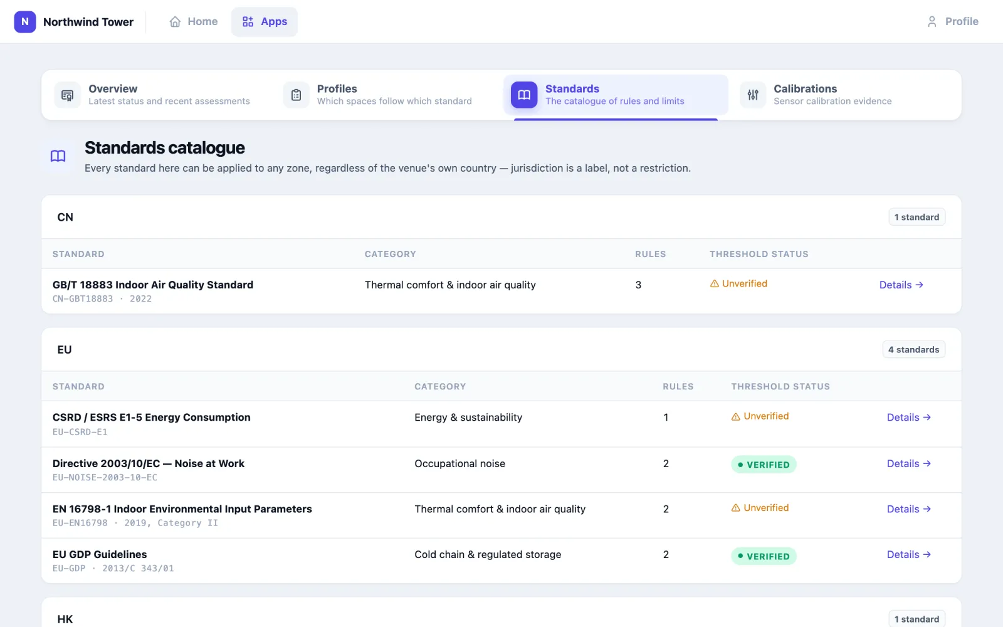Click the Standards book icon in tab
The width and height of the screenshot is (1003, 627).
tap(524, 95)
